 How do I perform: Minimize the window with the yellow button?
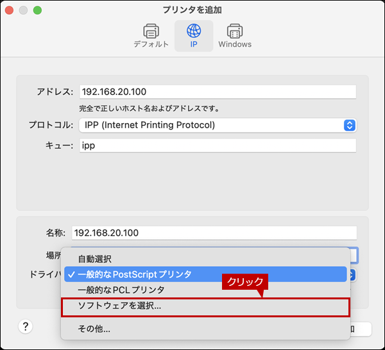(x=24, y=10)
